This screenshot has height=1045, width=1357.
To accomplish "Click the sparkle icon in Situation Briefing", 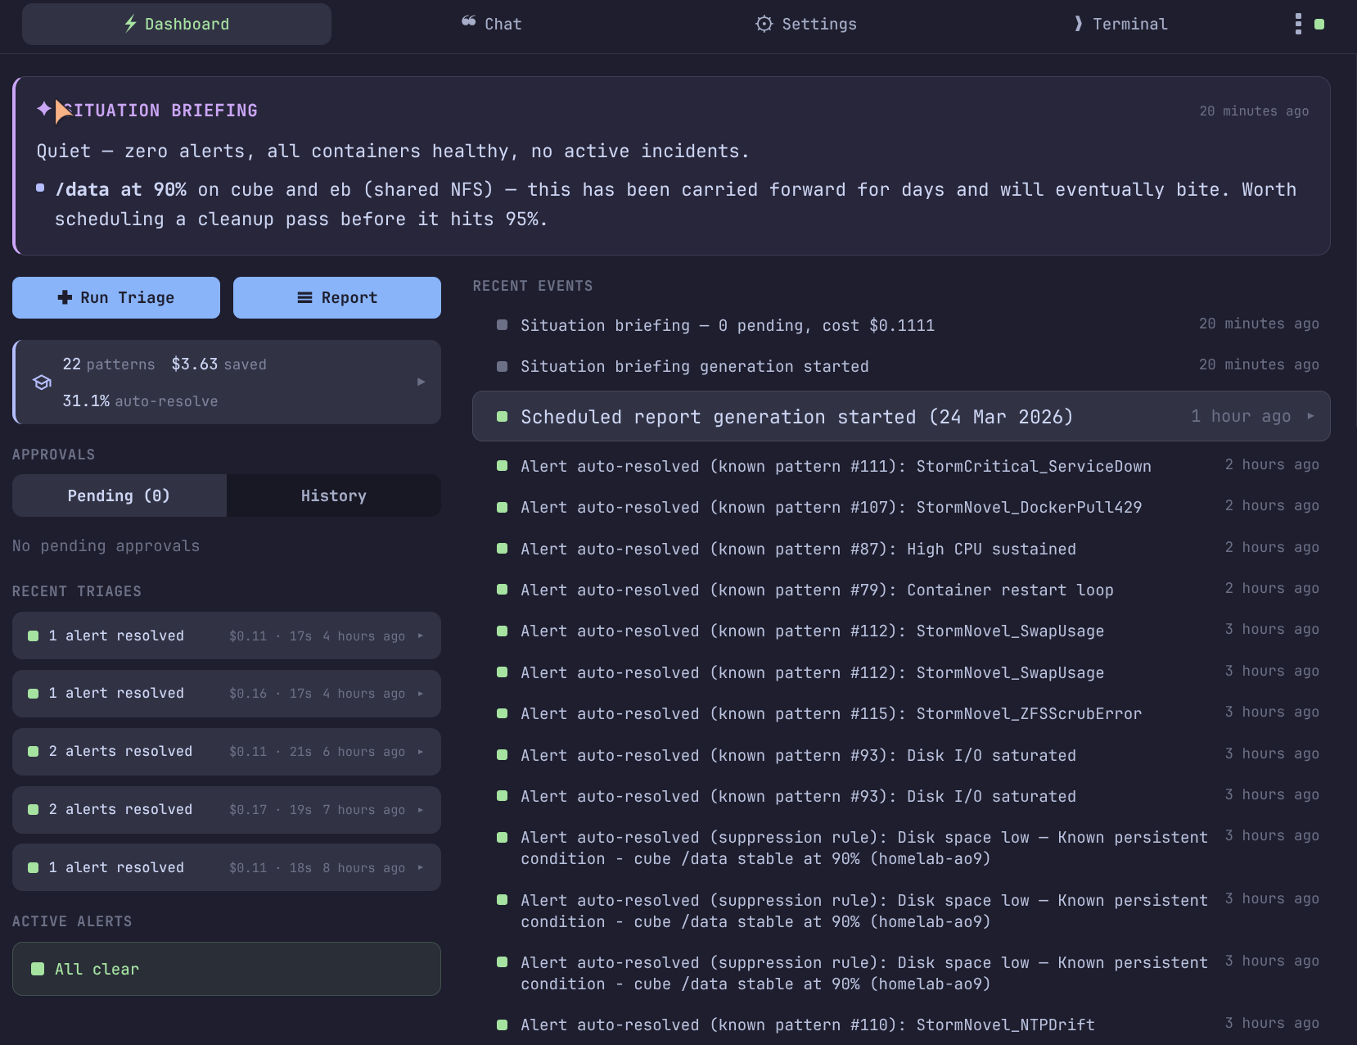I will (45, 109).
